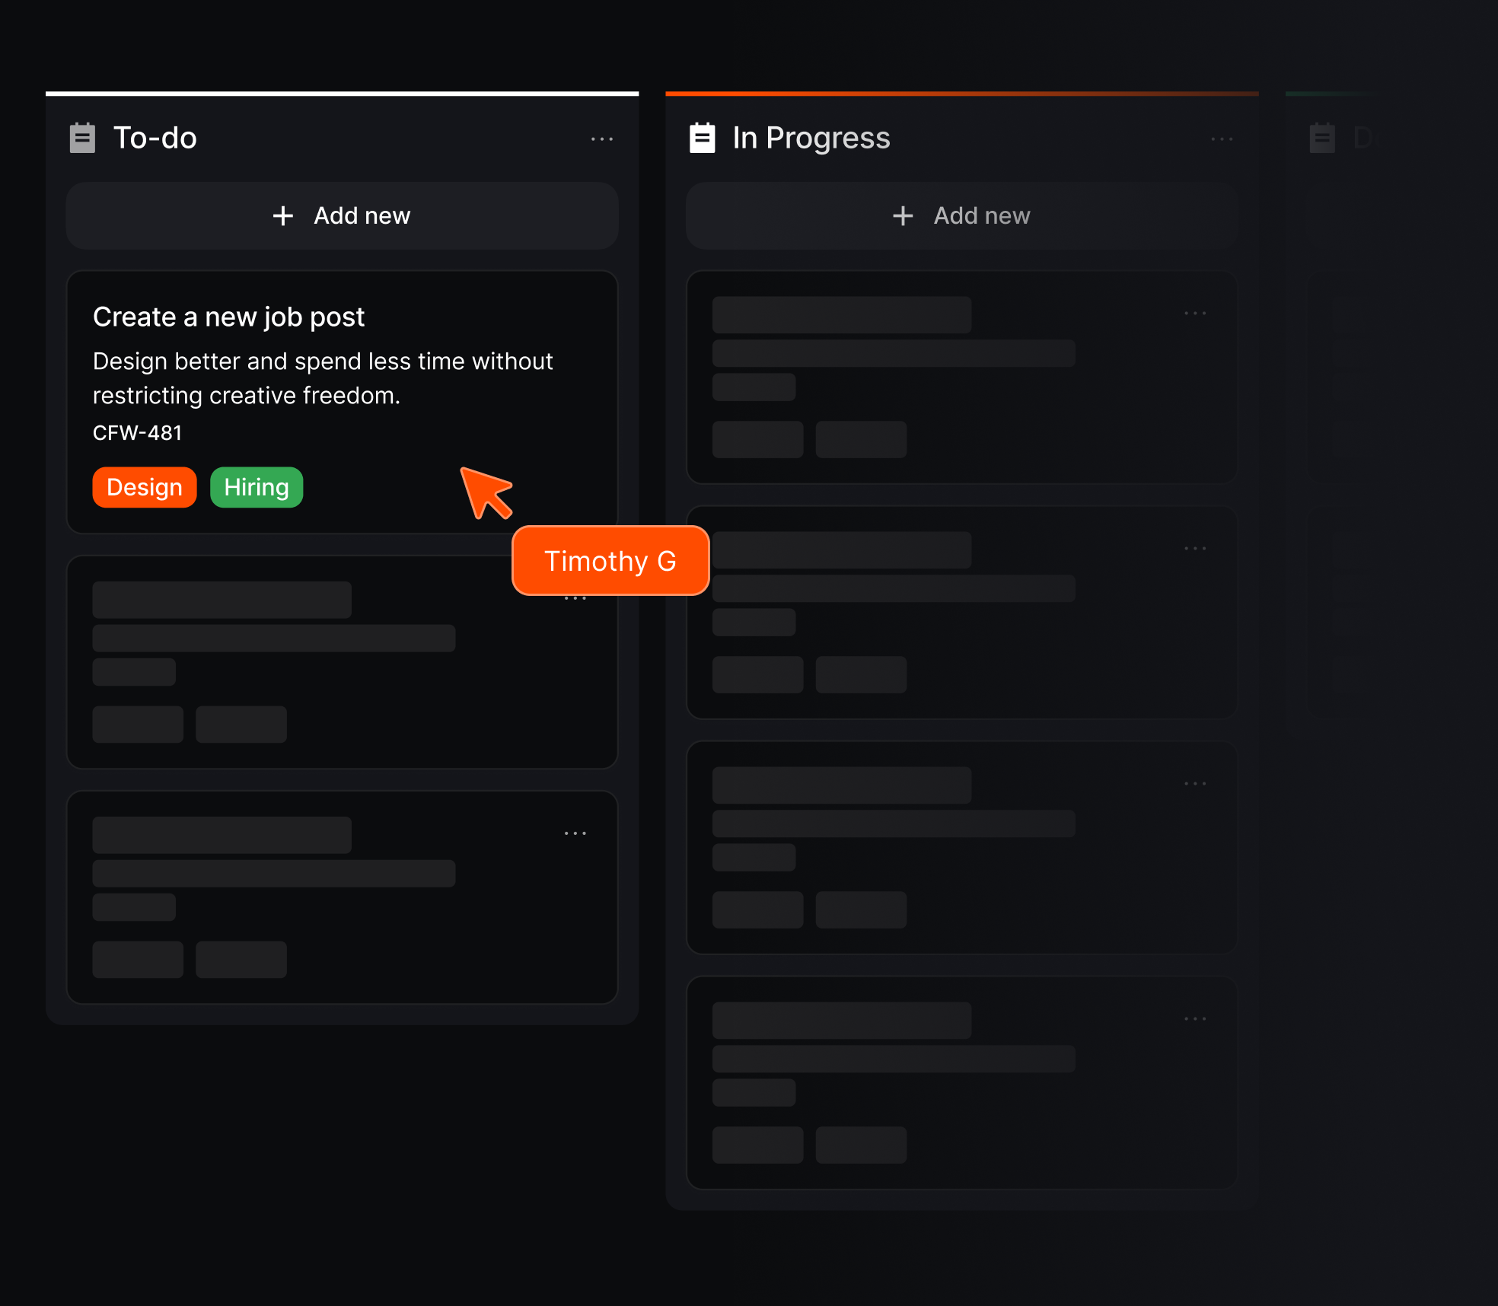Viewport: 1498px width, 1306px height.
Task: Open options on third In Progress card
Action: (x=1195, y=784)
